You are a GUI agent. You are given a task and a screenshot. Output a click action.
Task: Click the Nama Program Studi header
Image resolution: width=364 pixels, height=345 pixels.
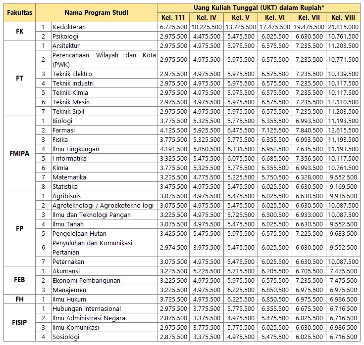click(x=96, y=13)
